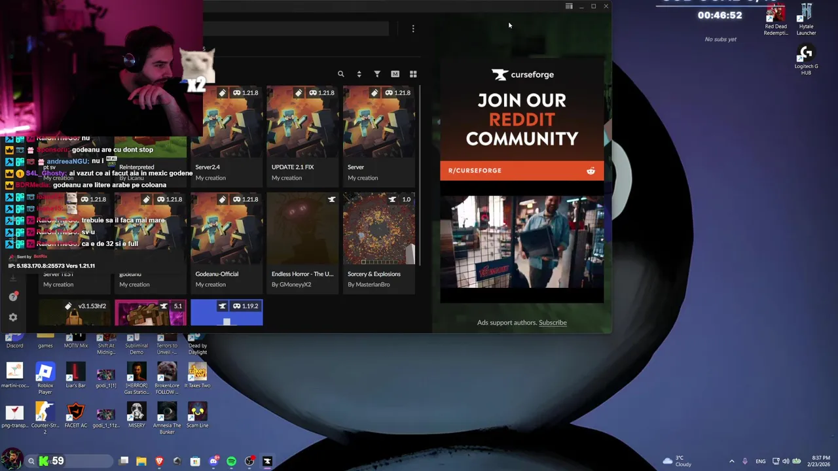
Task: Launch MISERY desktop shortcut
Action: [x=136, y=415]
